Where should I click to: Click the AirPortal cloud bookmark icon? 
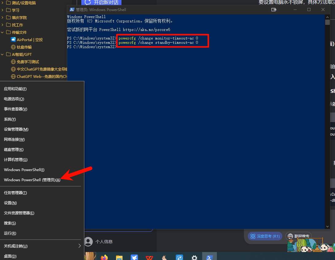pyautogui.click(x=13, y=40)
